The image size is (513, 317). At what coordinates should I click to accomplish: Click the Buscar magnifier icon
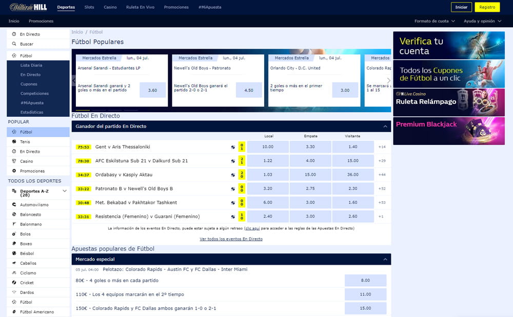(x=14, y=44)
